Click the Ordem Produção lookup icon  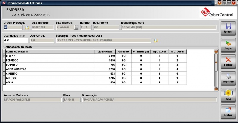(x=27, y=27)
